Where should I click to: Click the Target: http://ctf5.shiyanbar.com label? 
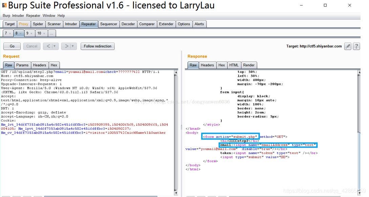(x=314, y=46)
